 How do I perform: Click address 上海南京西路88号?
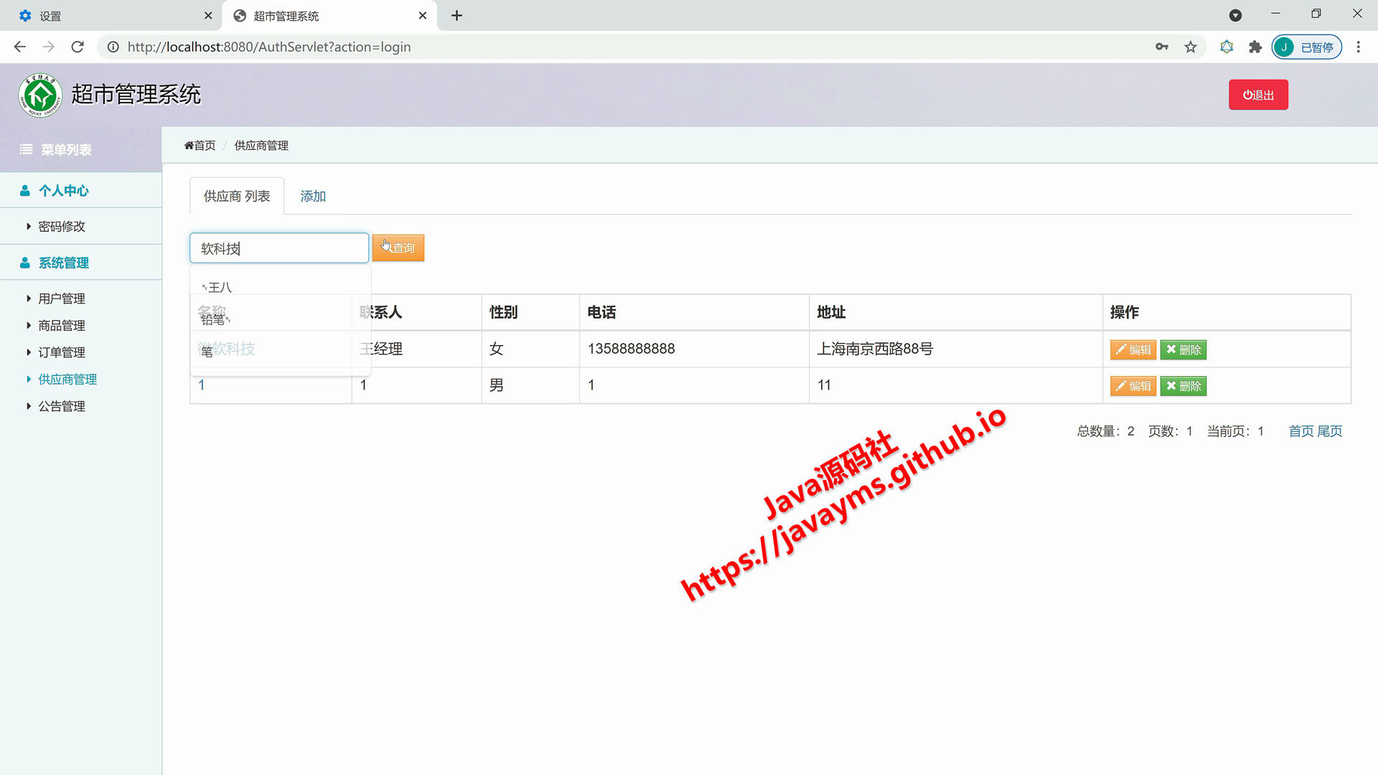(x=875, y=349)
